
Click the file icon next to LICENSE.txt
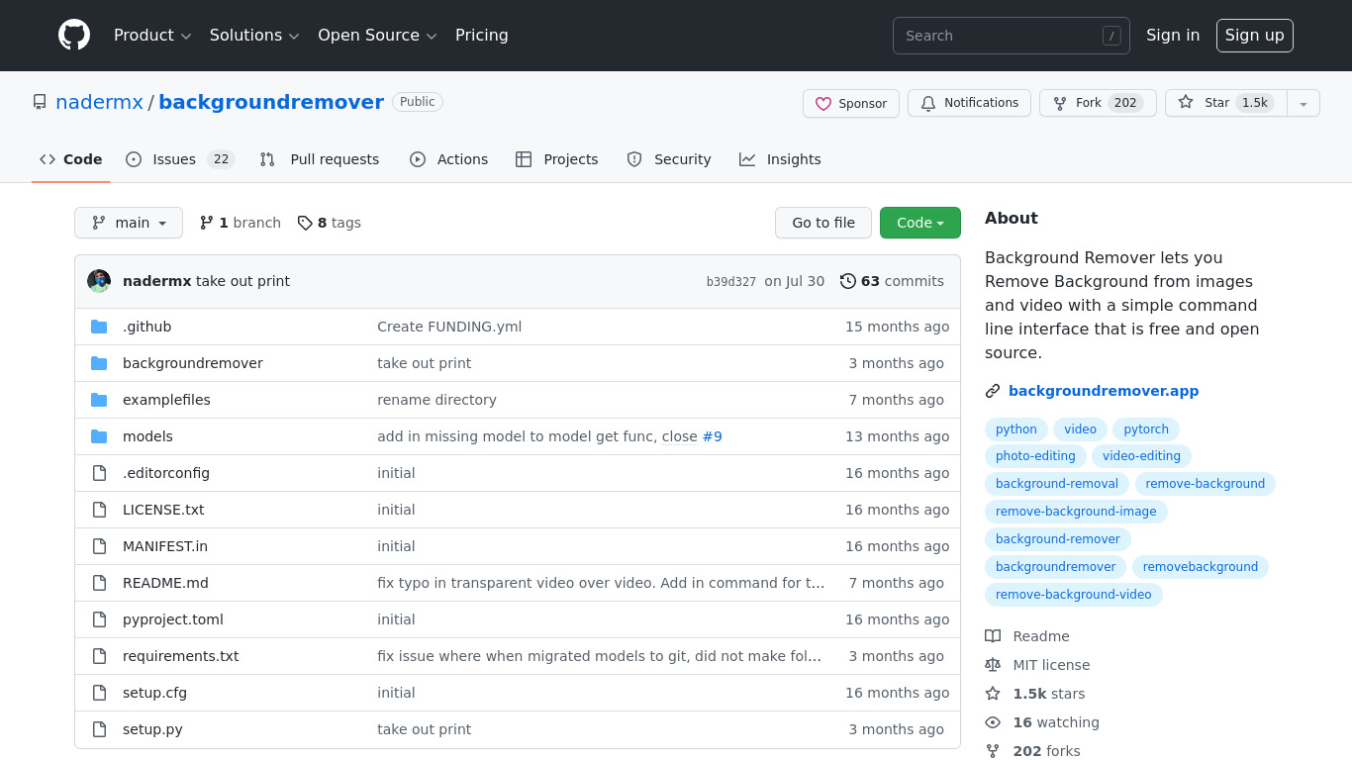pyautogui.click(x=99, y=510)
